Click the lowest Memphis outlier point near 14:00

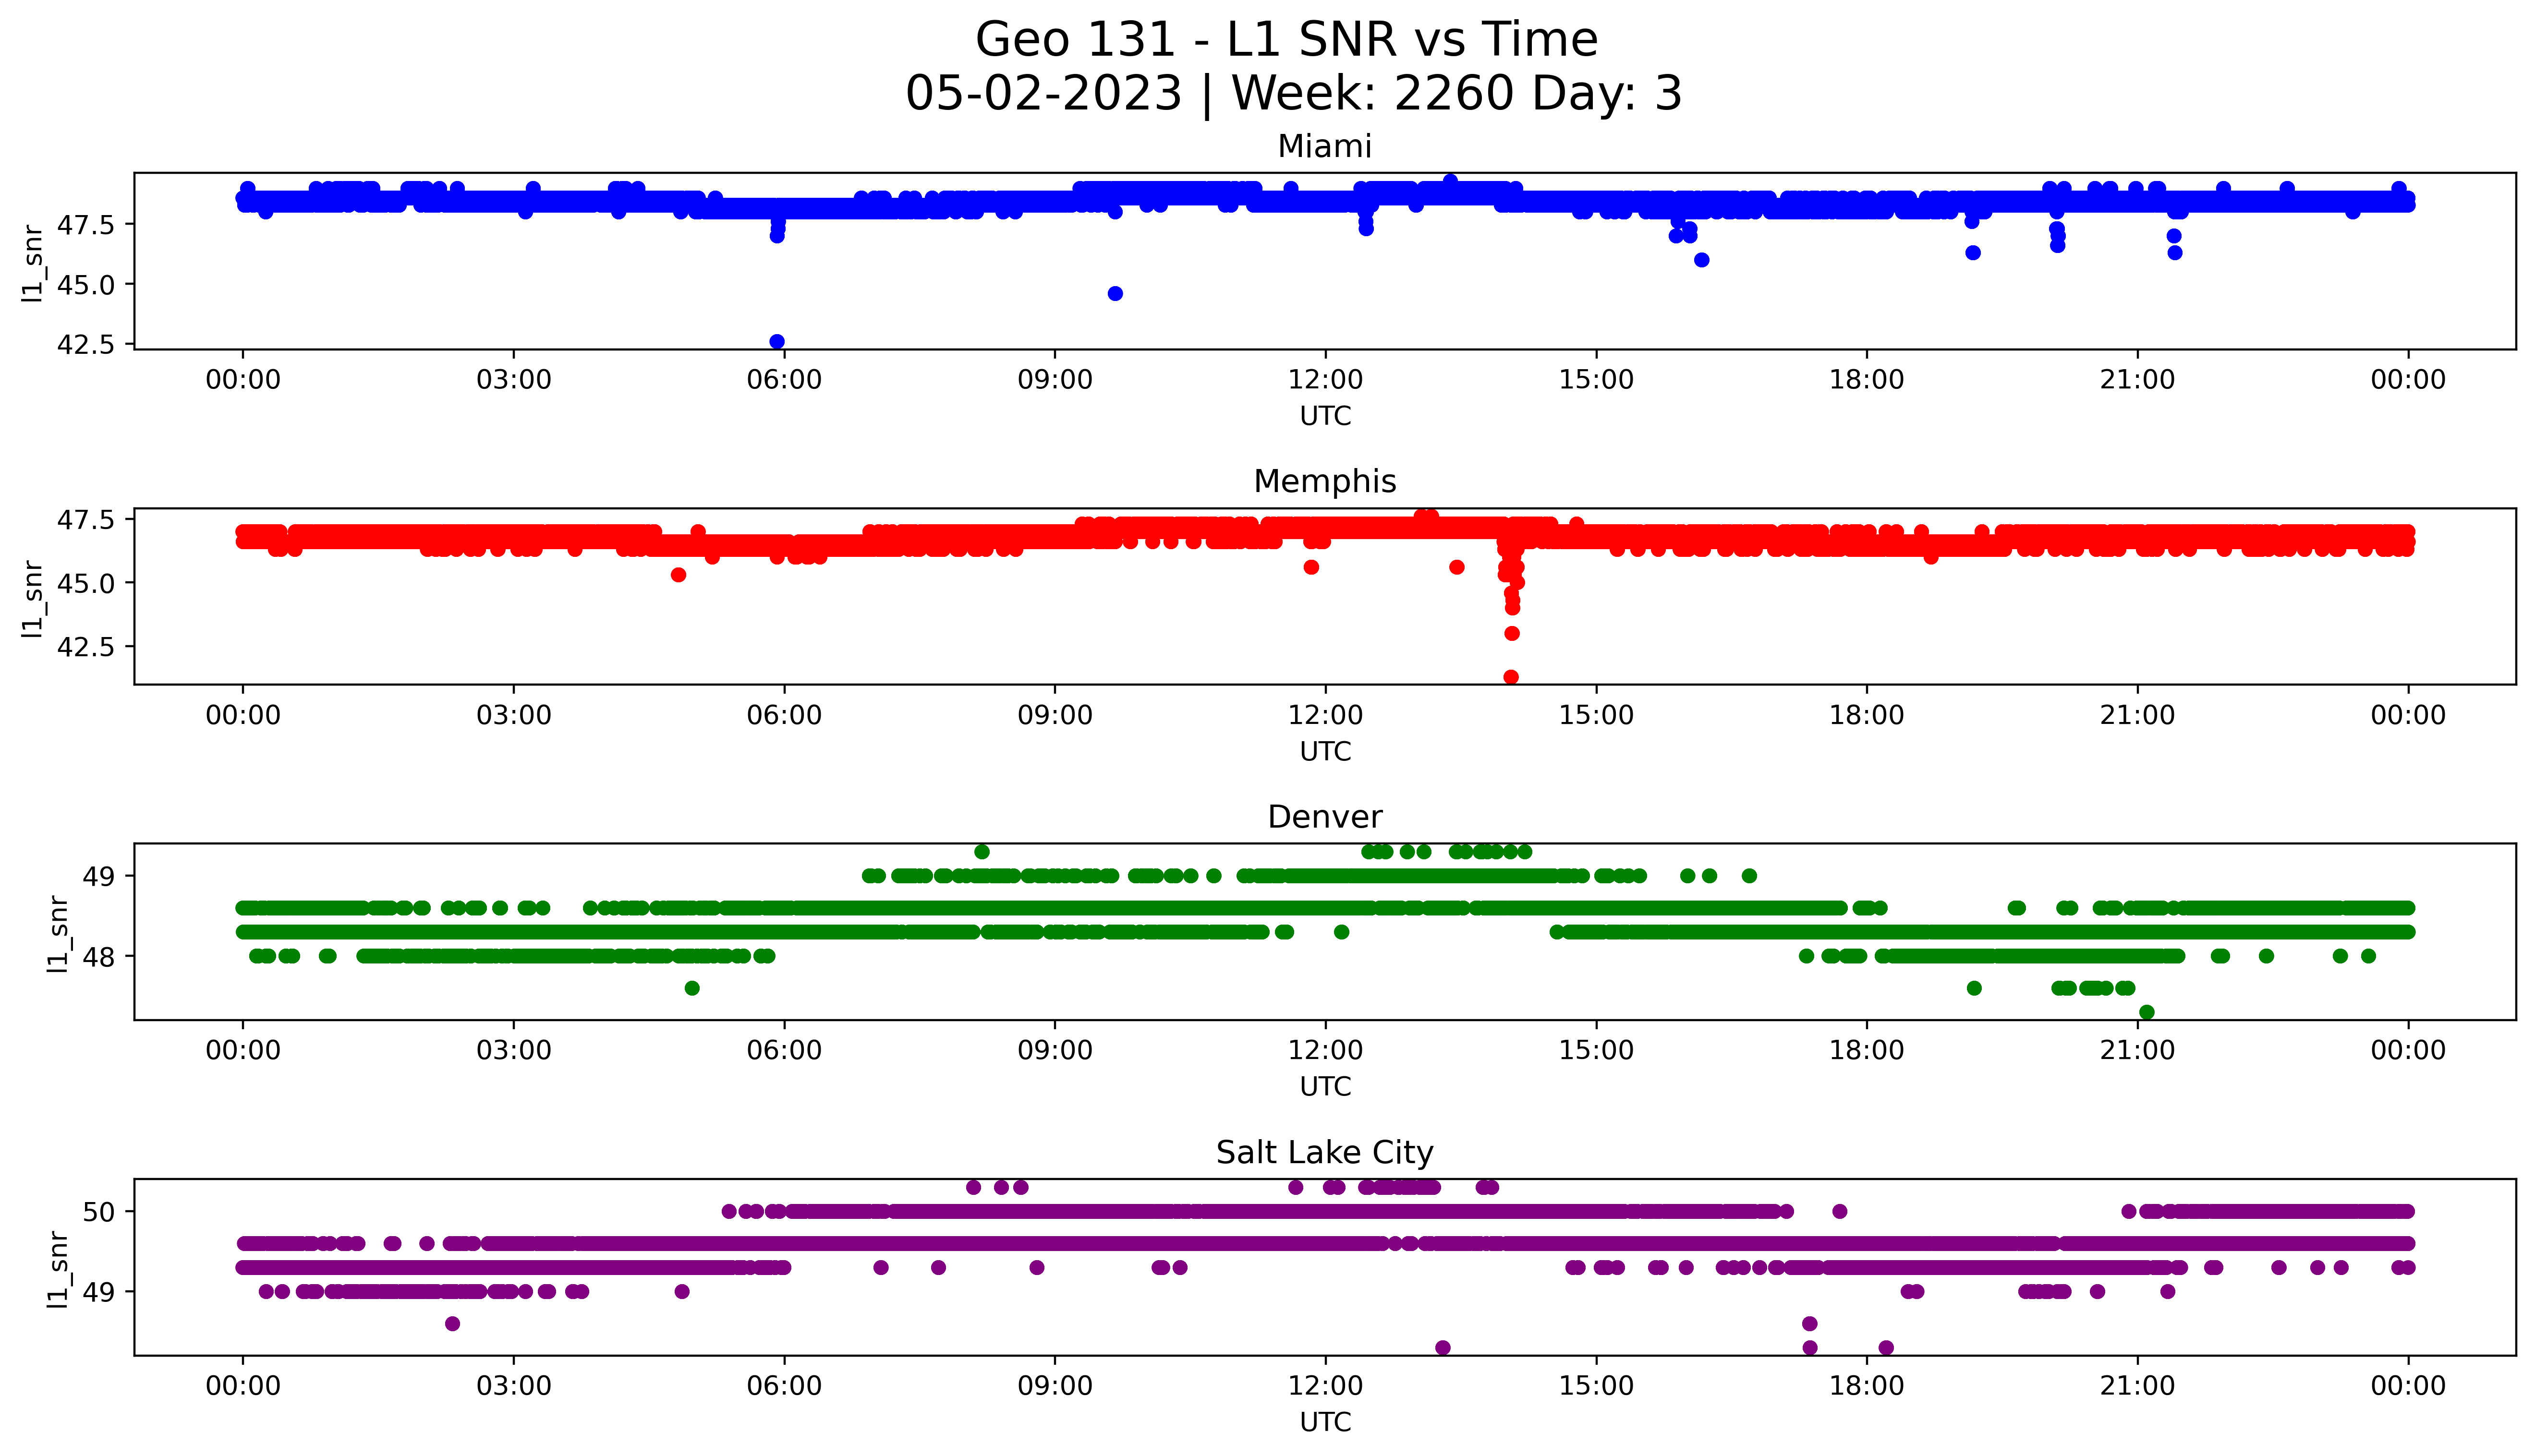pos(1511,677)
